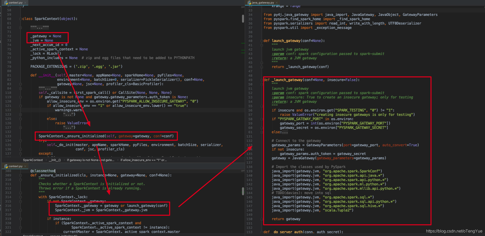Viewport: 485px width, 236px height.
Task: Click ':return' tag on line 54
Action: pyautogui.click(x=279, y=102)
